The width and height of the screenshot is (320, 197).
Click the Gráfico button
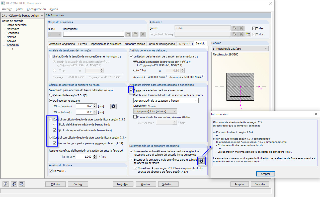[146, 184]
